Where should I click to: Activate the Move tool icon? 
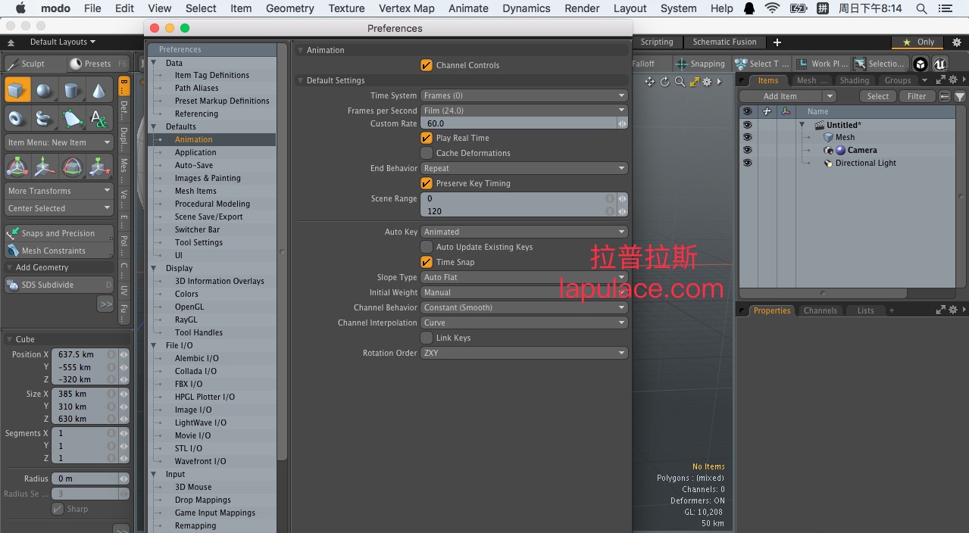(x=45, y=167)
